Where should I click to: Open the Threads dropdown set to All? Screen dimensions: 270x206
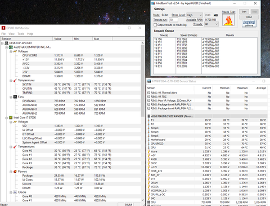pos(211,24)
